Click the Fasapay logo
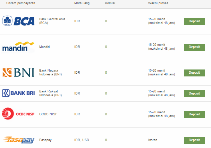The width and height of the screenshot is (211, 148). tap(19, 140)
